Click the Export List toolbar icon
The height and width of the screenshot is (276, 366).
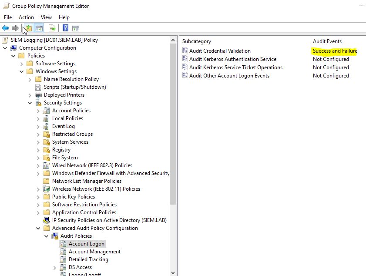click(x=52, y=28)
